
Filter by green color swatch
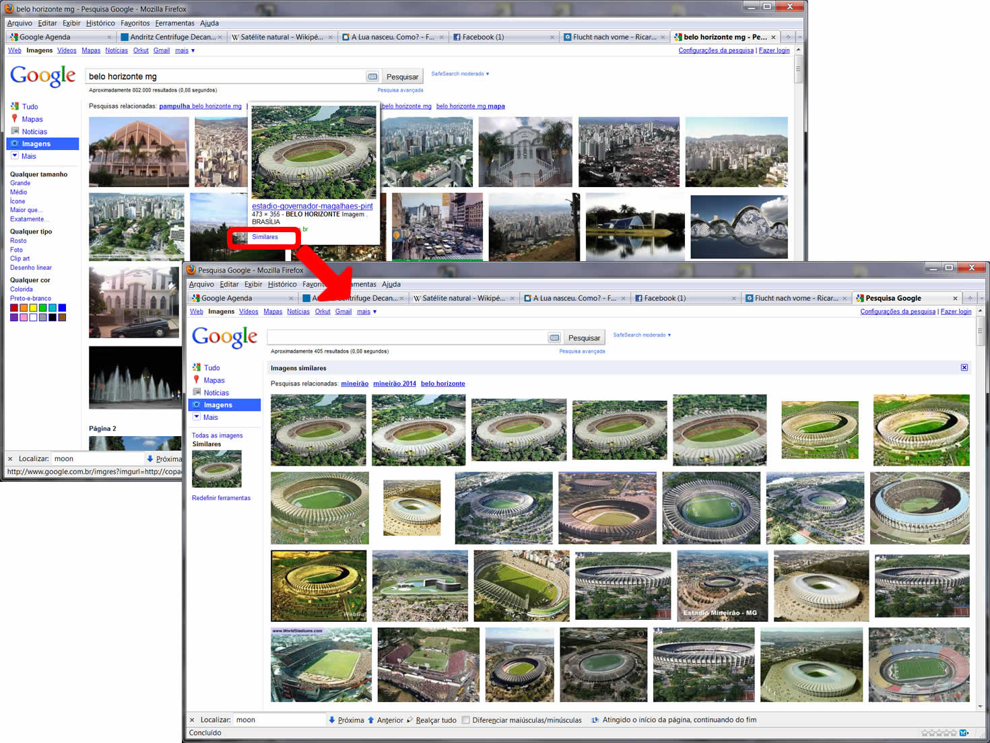(x=42, y=308)
